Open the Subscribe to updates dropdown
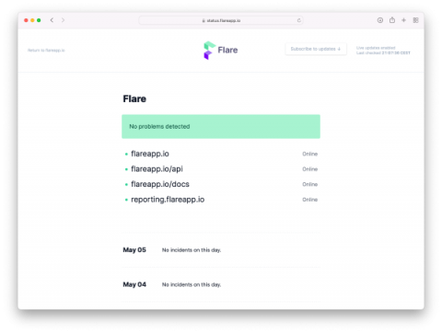442x333 pixels. point(316,49)
